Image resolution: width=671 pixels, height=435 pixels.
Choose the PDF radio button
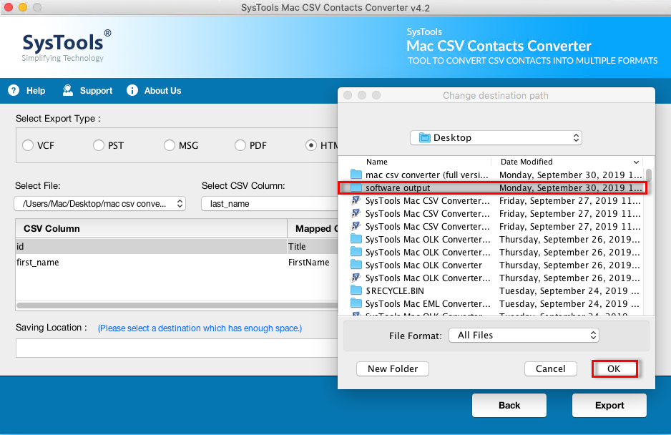coord(240,145)
